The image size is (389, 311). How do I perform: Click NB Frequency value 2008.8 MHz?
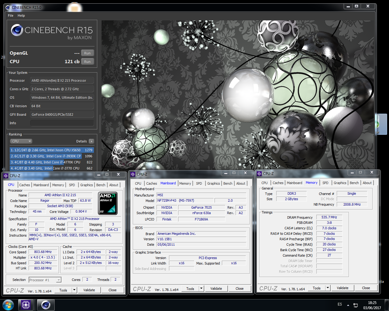[352, 204]
